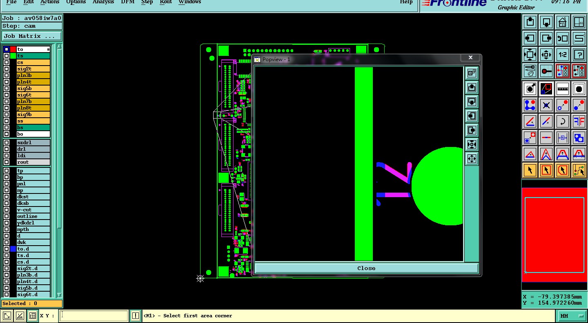This screenshot has width=588, height=323.
Task: Click the pan up view icon
Action: click(530, 22)
